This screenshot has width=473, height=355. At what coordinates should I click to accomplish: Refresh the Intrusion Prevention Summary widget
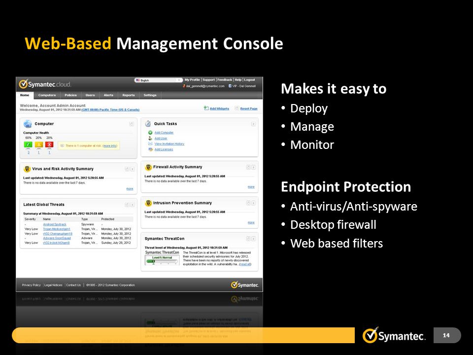(x=248, y=203)
